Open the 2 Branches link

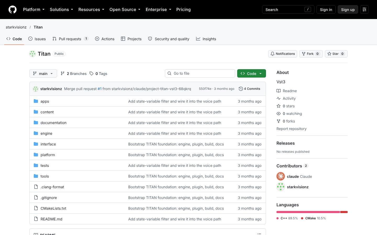pyautogui.click(x=73, y=73)
